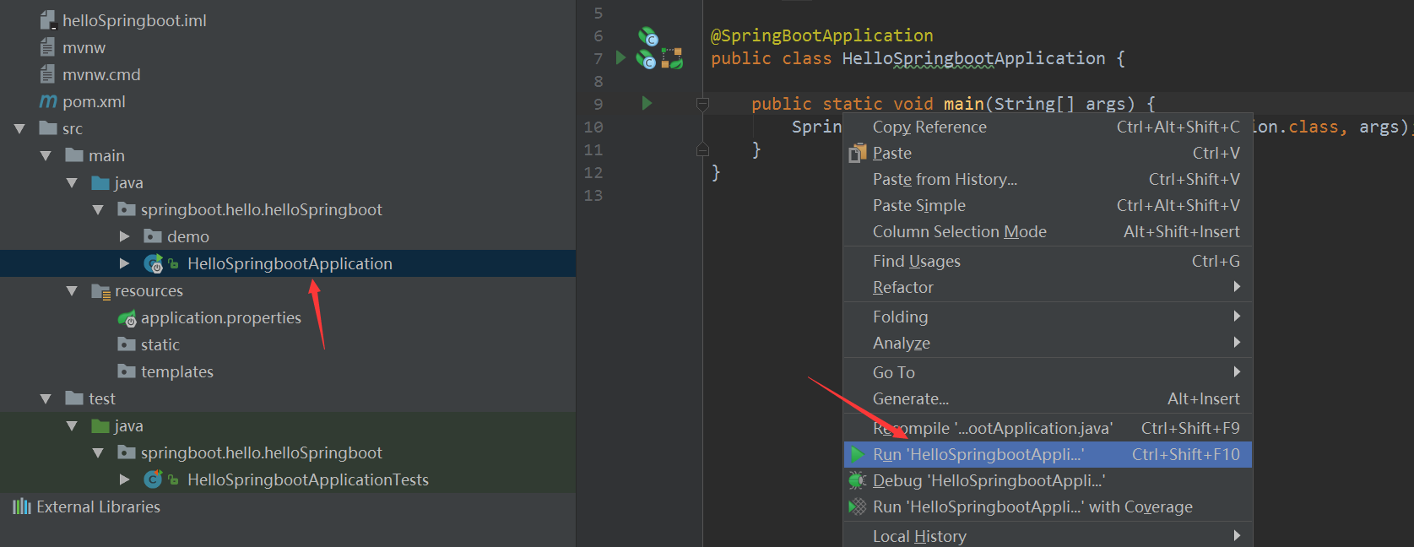The image size is (1414, 547).
Task: Select Find Usages menu entry
Action: [x=917, y=261]
